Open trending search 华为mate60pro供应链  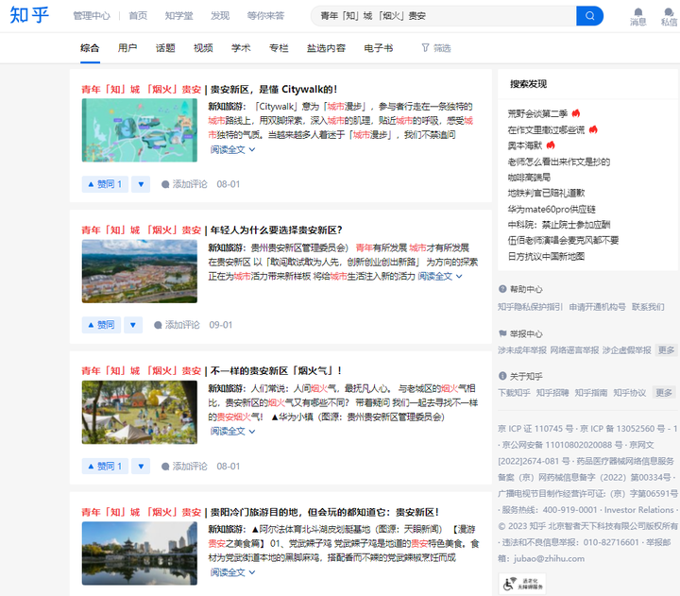click(x=552, y=209)
